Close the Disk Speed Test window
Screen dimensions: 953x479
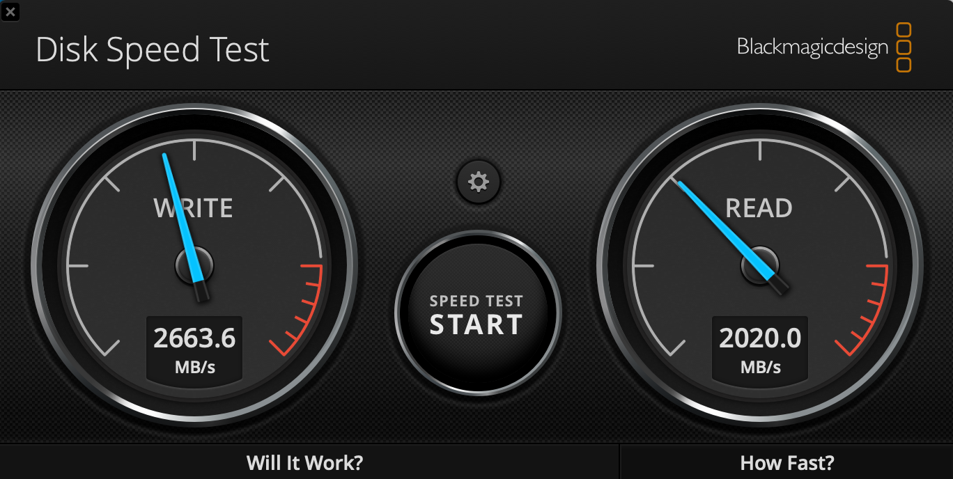pos(10,11)
